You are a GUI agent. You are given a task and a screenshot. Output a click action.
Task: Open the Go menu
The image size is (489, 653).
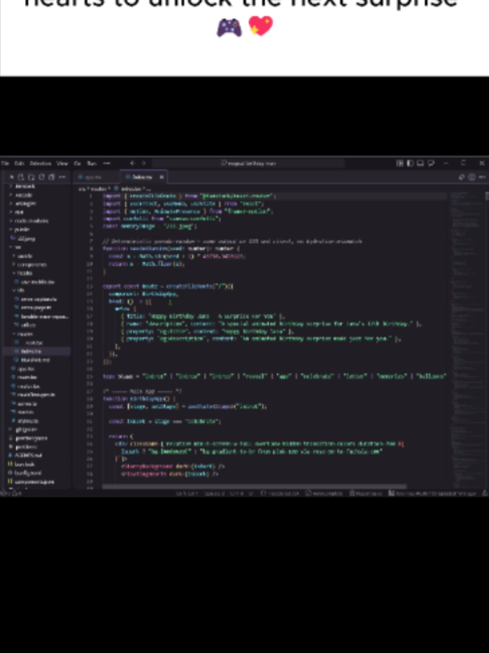[x=77, y=163]
